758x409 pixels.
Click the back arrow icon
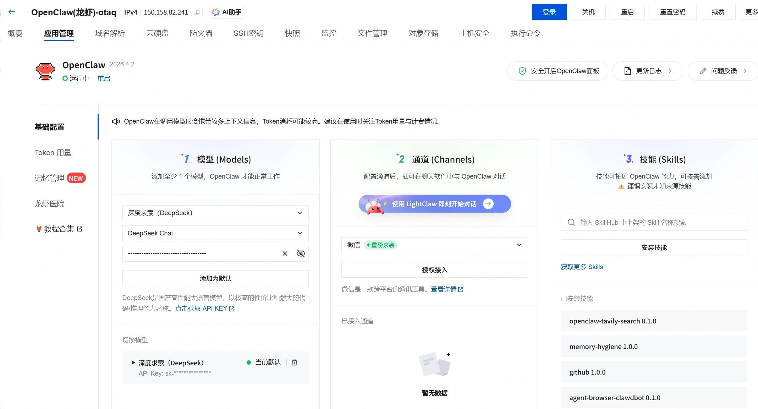pyautogui.click(x=12, y=12)
